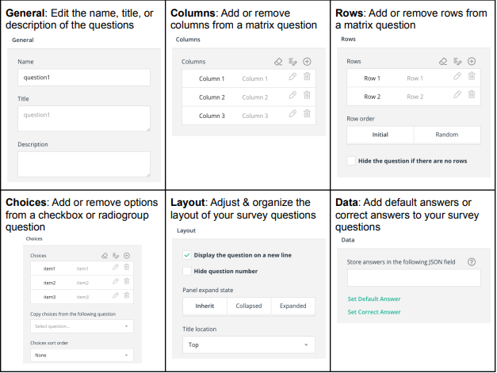Open Choices sort order dropdown showing None
This screenshot has height=373, width=497.
[x=82, y=356]
